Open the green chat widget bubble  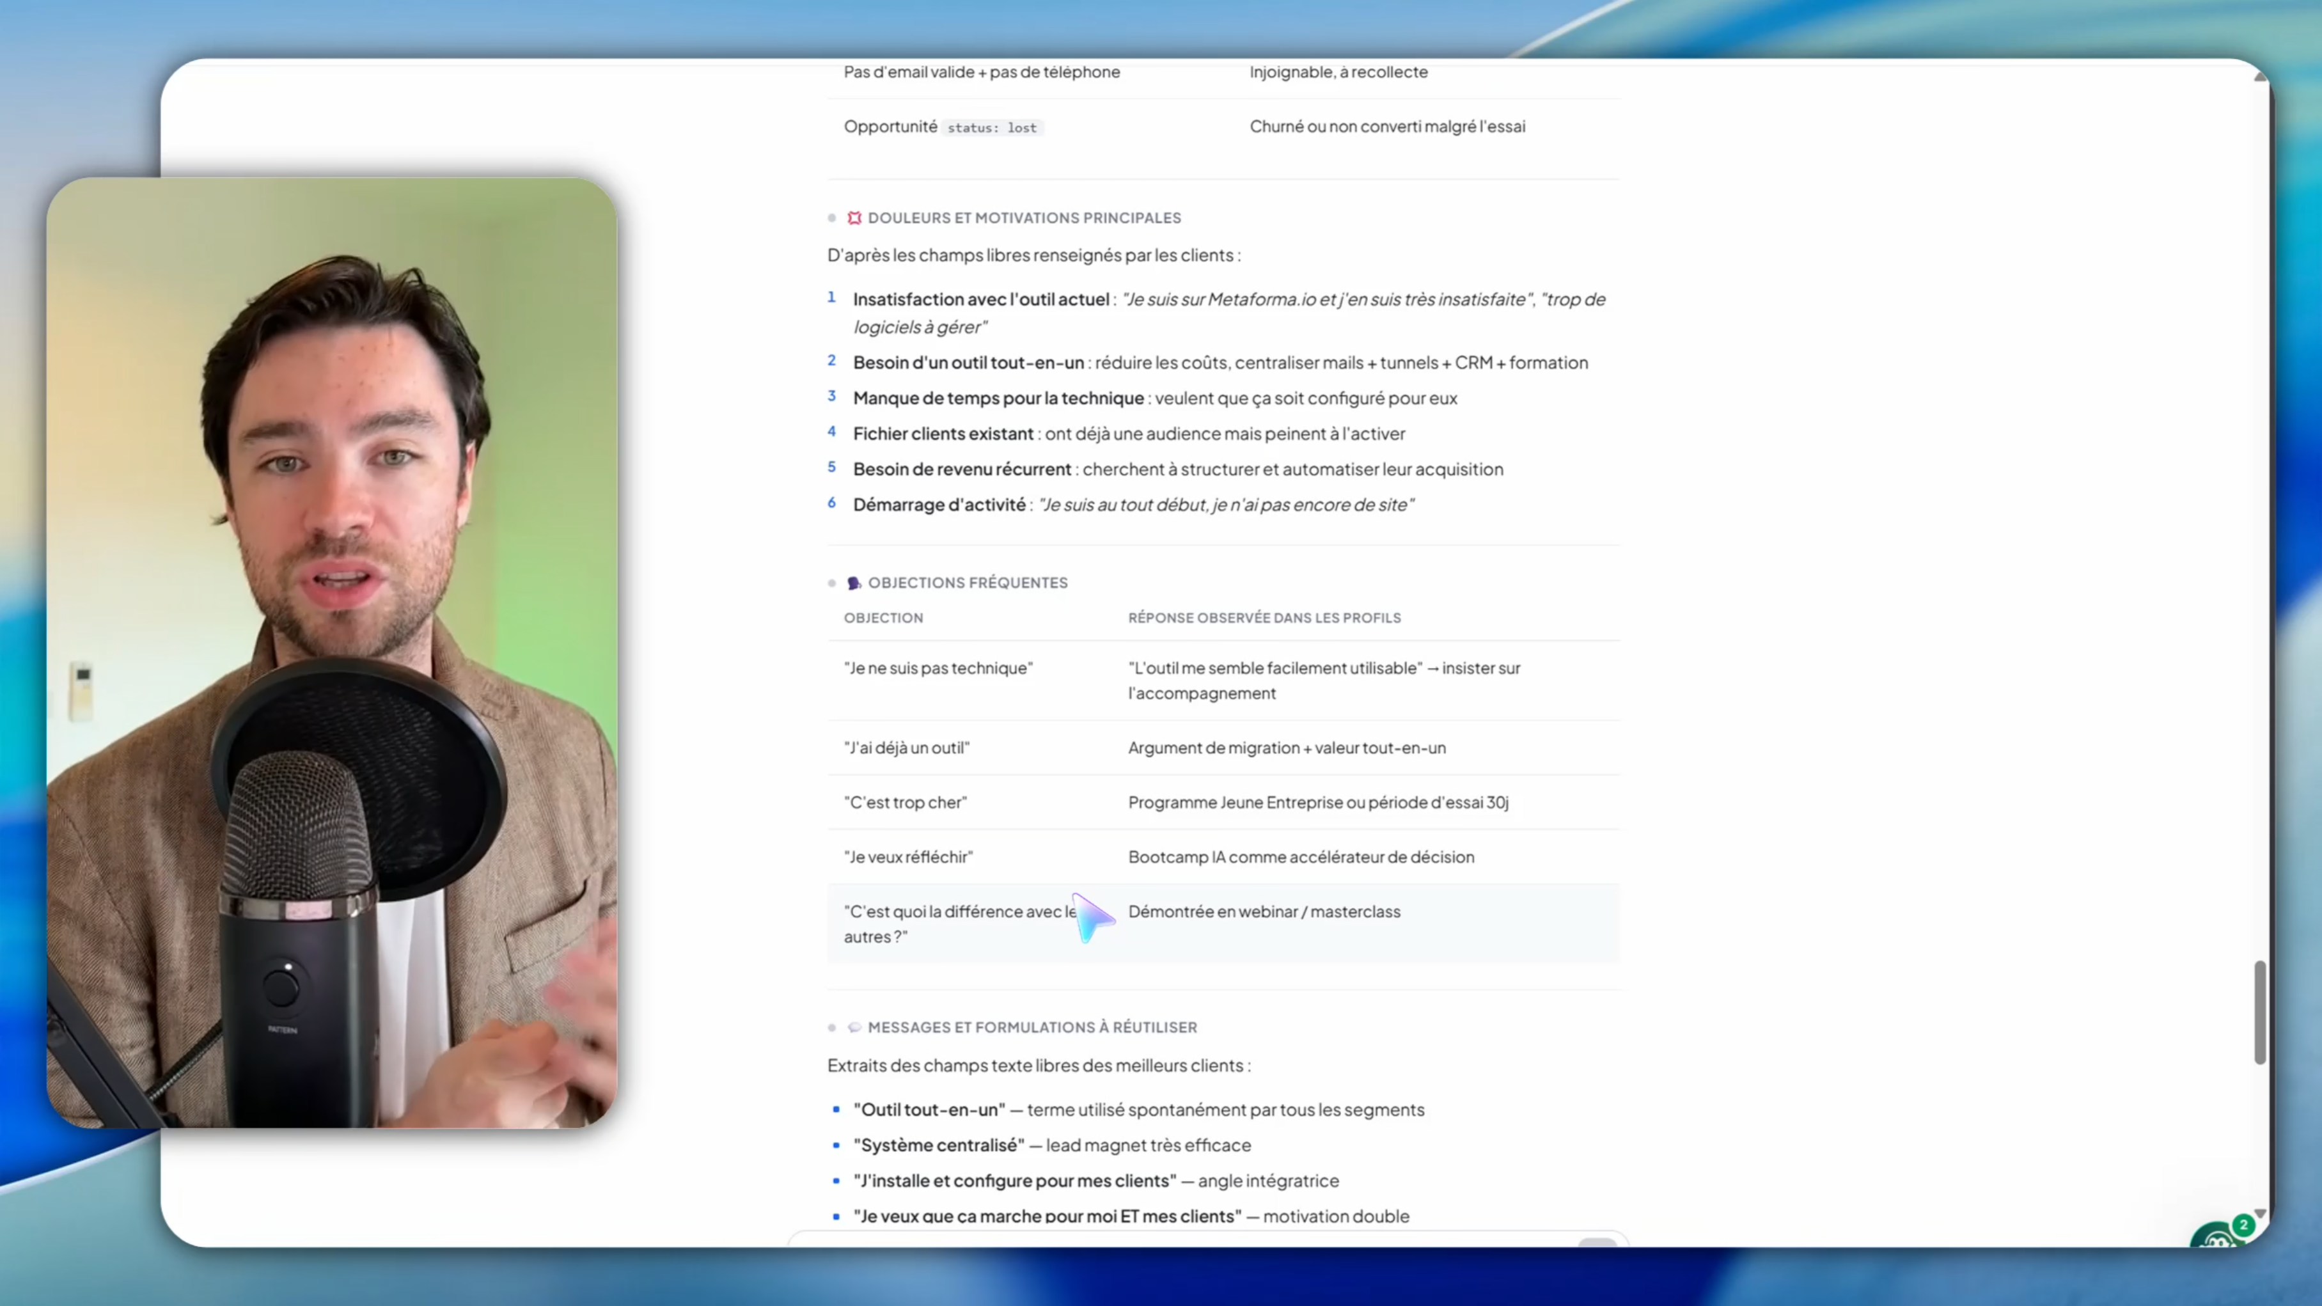(x=2217, y=1236)
